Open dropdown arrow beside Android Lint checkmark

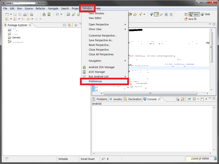click(x=61, y=14)
